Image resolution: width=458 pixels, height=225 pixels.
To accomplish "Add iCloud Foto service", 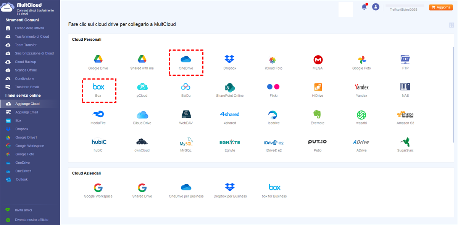I will [x=274, y=62].
